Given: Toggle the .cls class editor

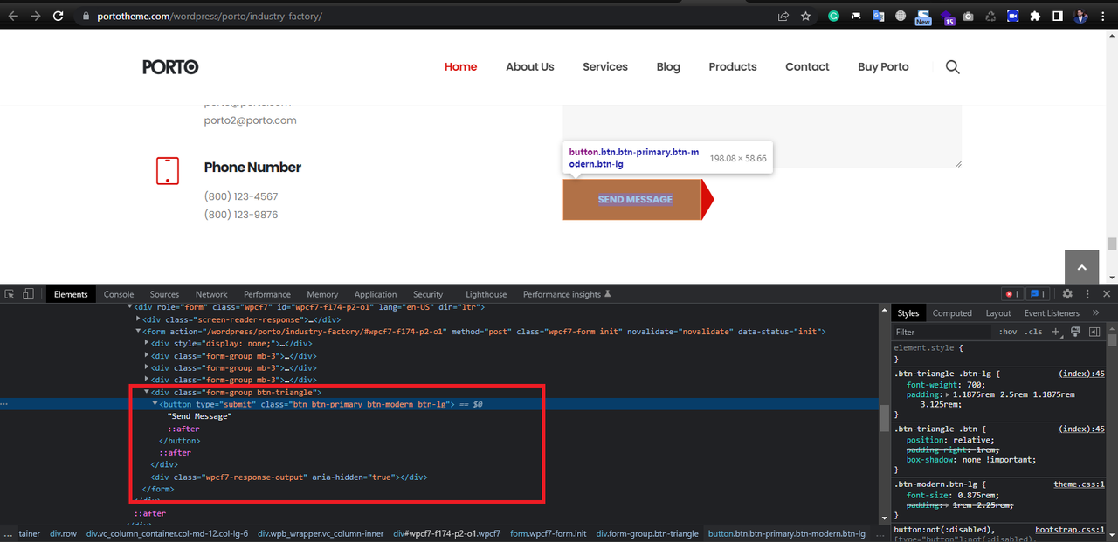Looking at the screenshot, I should click(x=1034, y=332).
